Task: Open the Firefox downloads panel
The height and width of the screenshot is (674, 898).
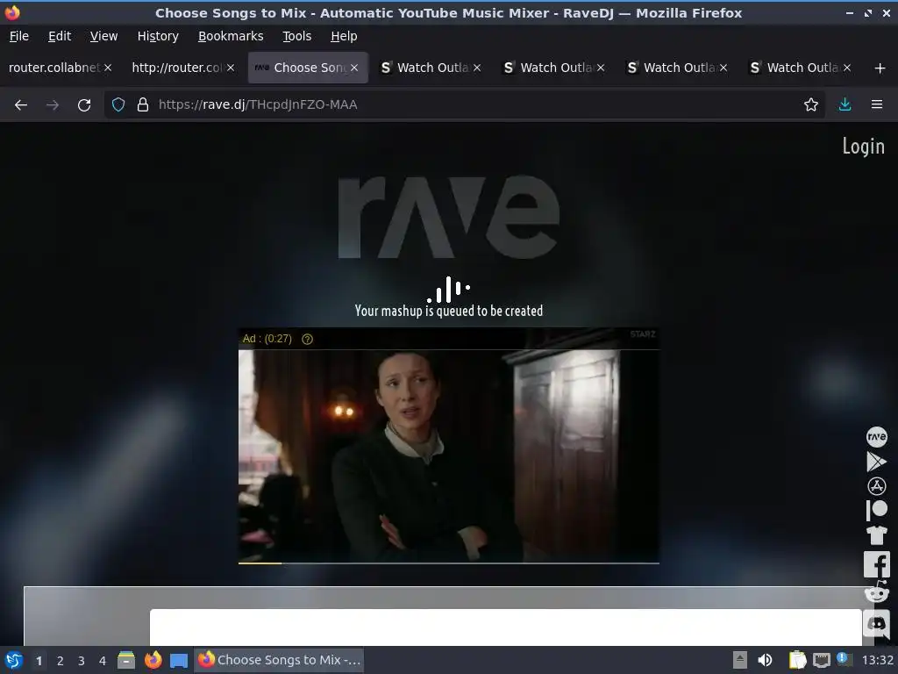Action: point(845,105)
